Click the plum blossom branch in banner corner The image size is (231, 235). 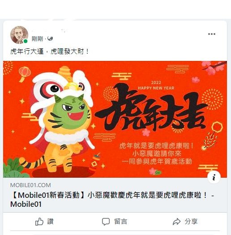(214, 67)
